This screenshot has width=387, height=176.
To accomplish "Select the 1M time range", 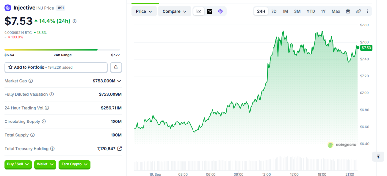I will coord(285,11).
